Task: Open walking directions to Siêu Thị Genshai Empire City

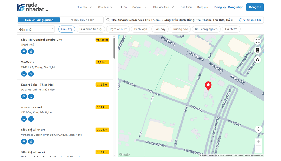Action: click(x=31, y=51)
